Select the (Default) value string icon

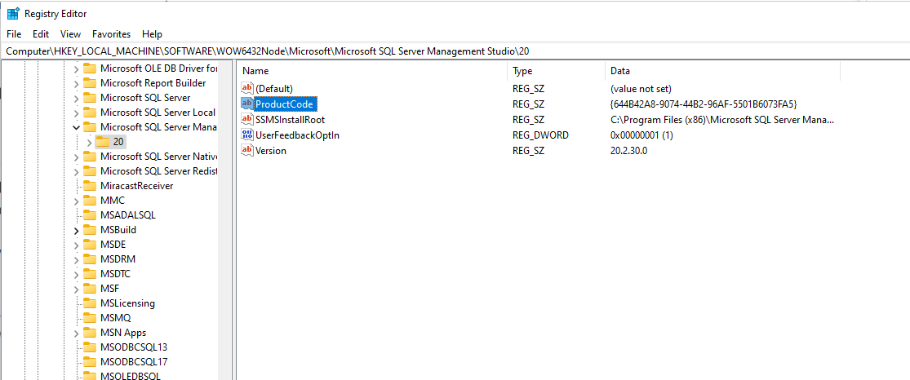pyautogui.click(x=247, y=89)
